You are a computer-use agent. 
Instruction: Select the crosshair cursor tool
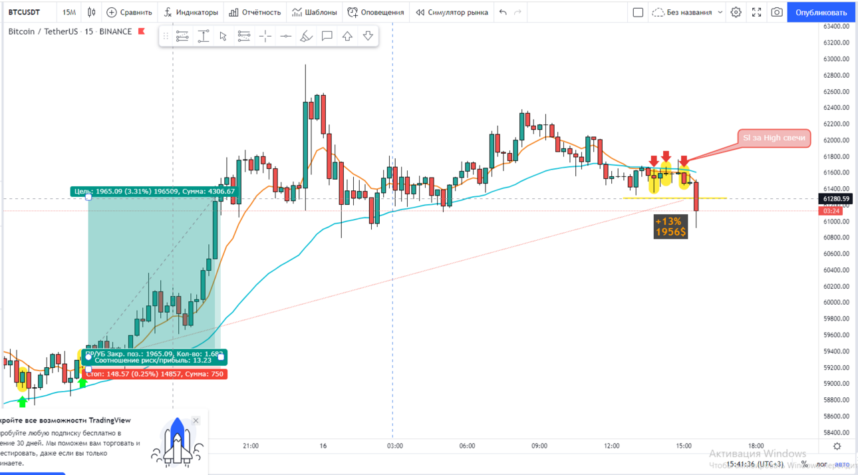(x=265, y=36)
